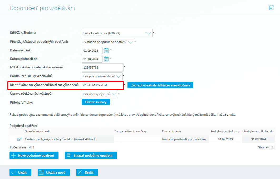Viewport: 280px width, 179px height.
Task: Click into the Identifikátor znevýhodnění input field
Action: 102,85
